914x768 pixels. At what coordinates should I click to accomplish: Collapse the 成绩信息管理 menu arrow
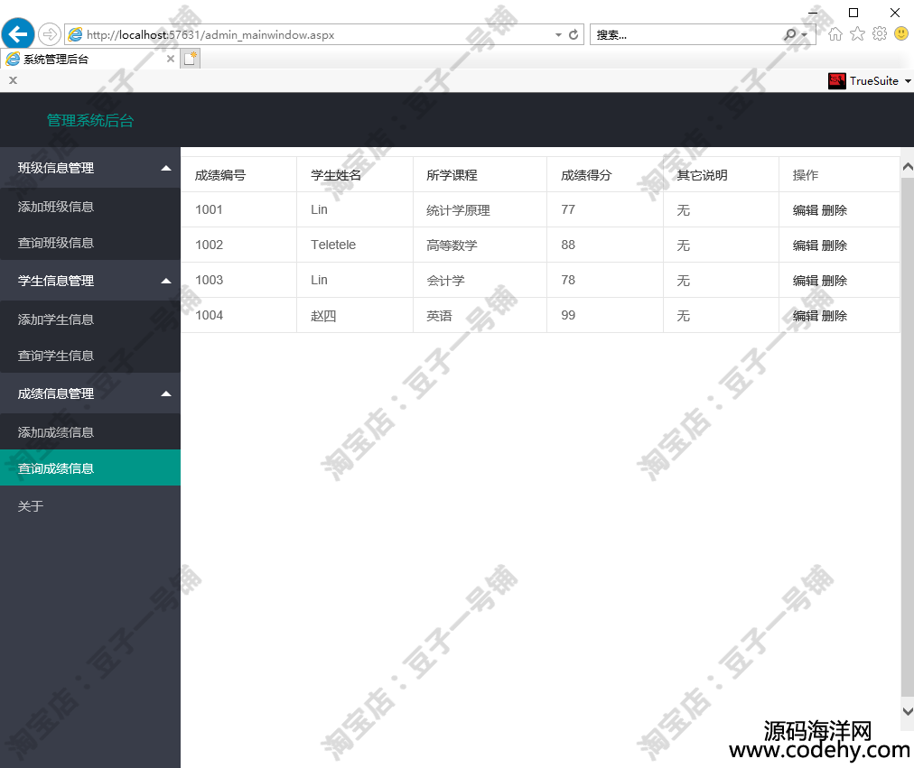166,394
